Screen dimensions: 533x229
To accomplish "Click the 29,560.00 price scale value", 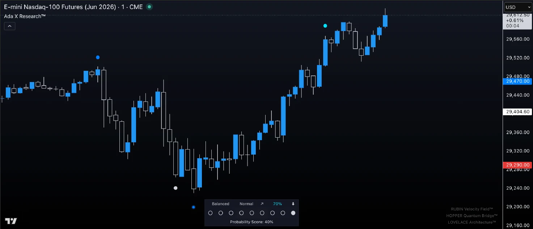I will coord(518,39).
